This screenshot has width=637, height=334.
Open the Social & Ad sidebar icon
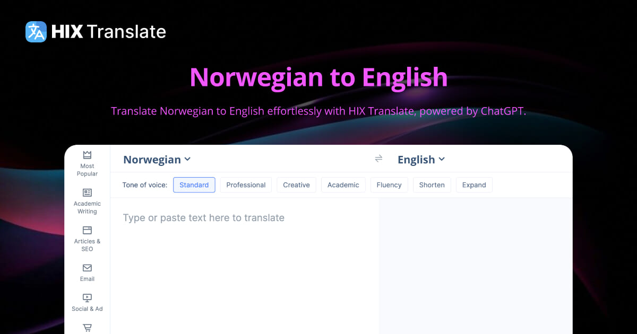[87, 298]
